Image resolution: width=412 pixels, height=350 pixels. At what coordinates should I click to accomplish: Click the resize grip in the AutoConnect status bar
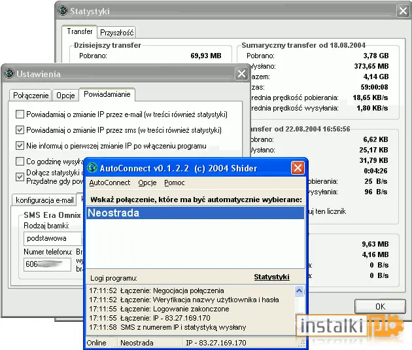click(x=302, y=343)
